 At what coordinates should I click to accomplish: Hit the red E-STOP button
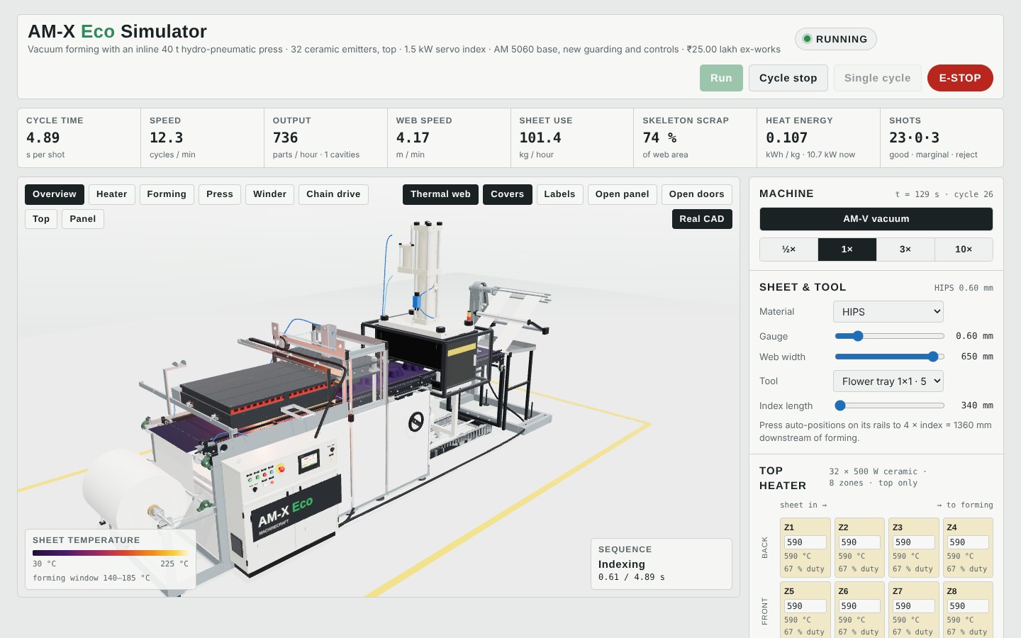pos(960,78)
